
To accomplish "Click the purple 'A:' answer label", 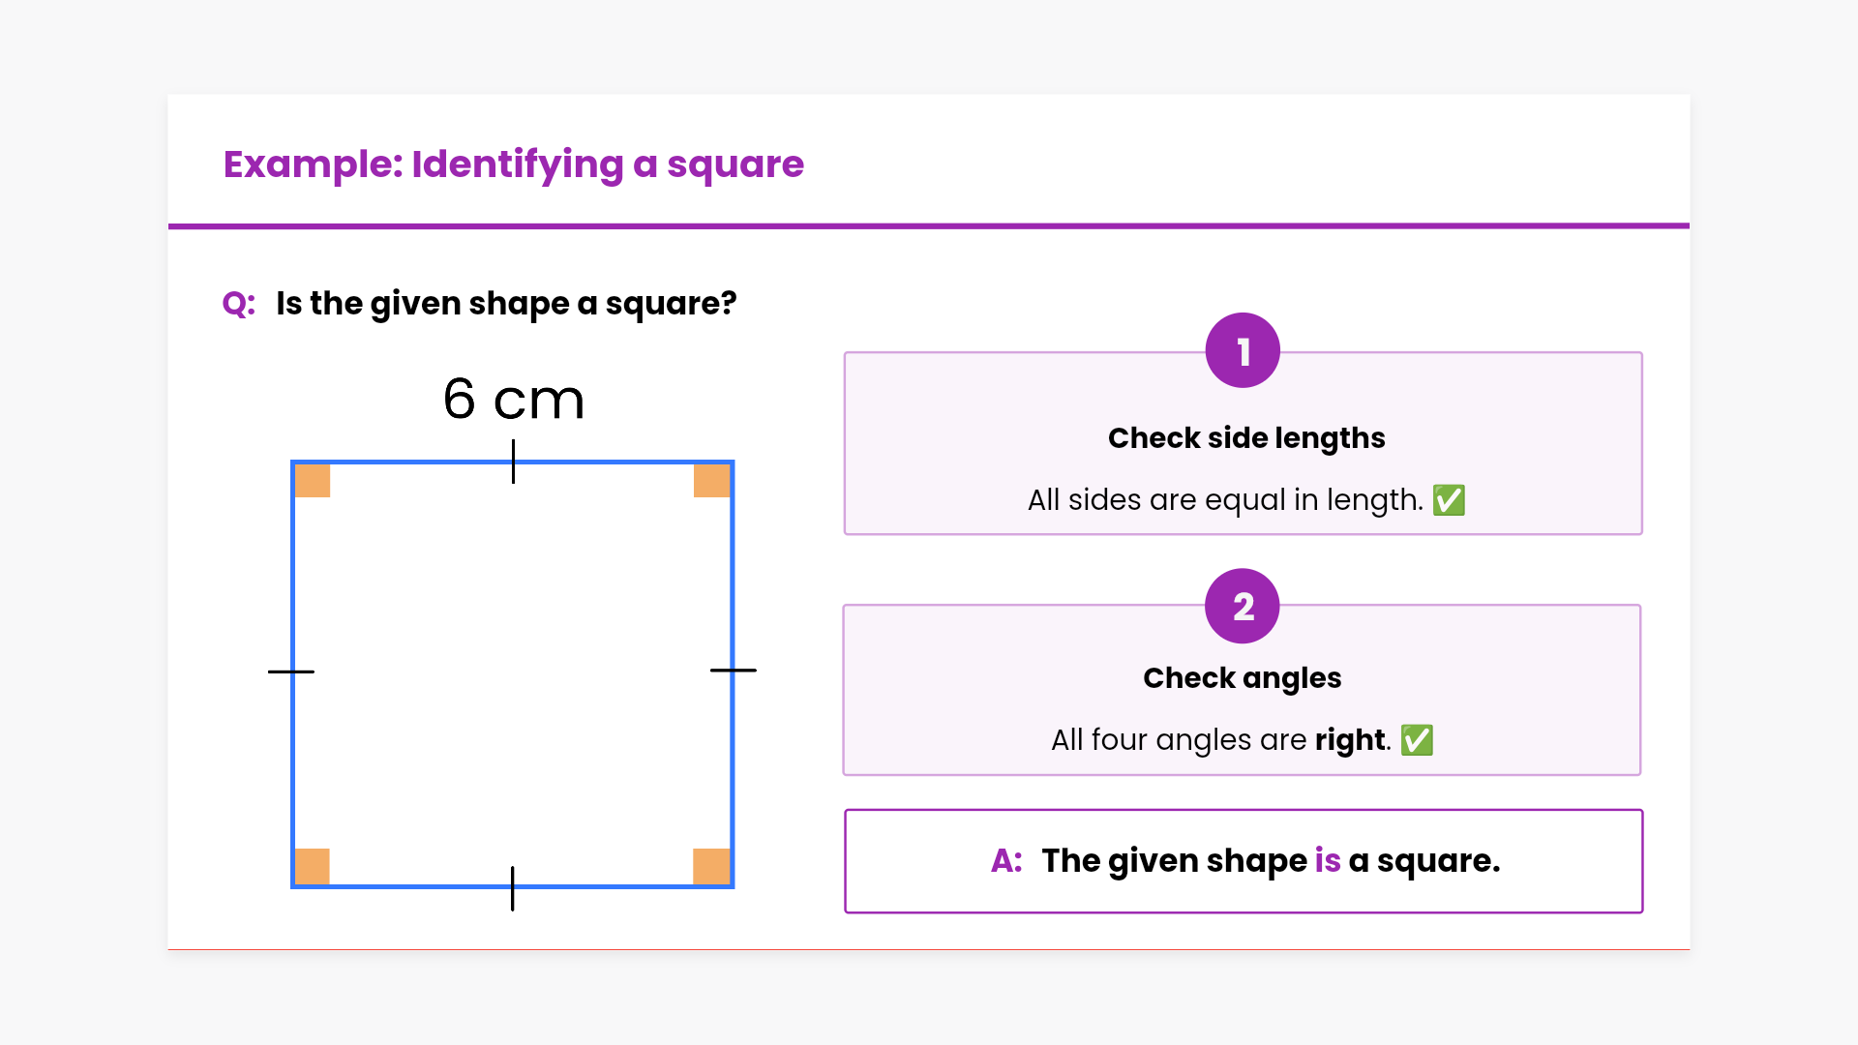I will click(x=1006, y=861).
